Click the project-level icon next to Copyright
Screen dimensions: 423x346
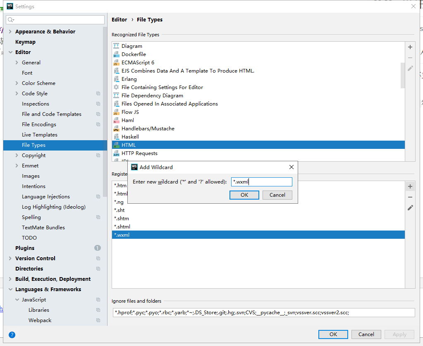click(98, 155)
